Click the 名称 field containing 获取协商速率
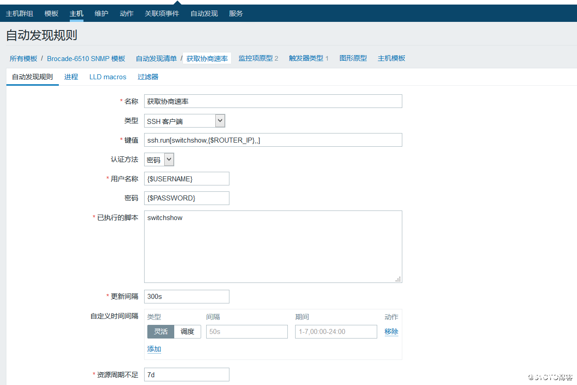 [x=273, y=101]
